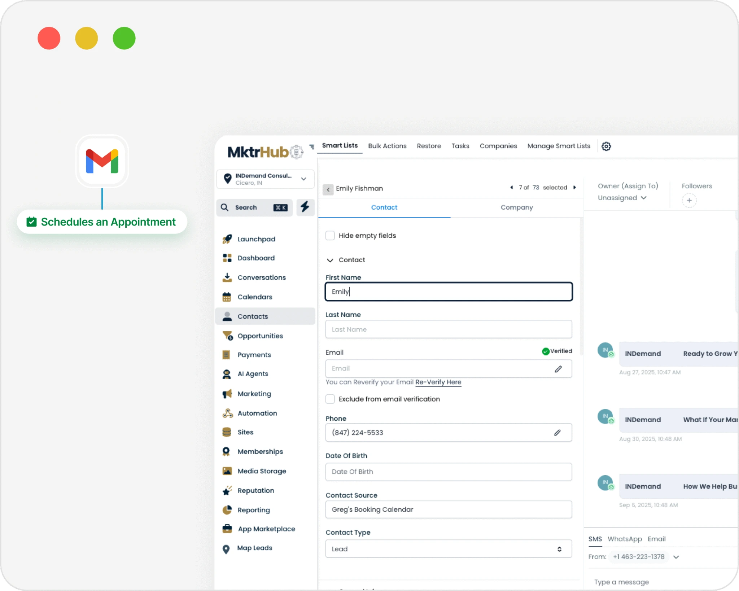This screenshot has height=591, width=739.
Task: Edit phone number using pencil icon
Action: pyautogui.click(x=557, y=432)
